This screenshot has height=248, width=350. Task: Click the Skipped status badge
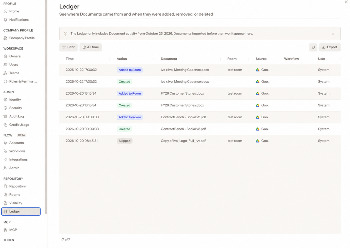125,141
